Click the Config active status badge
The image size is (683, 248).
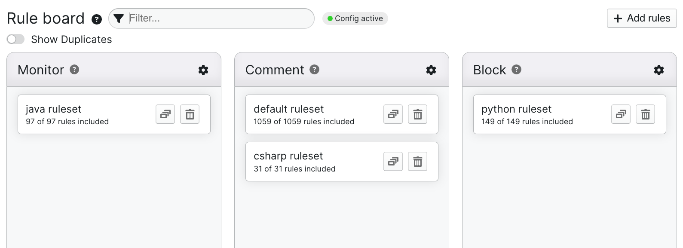point(355,18)
